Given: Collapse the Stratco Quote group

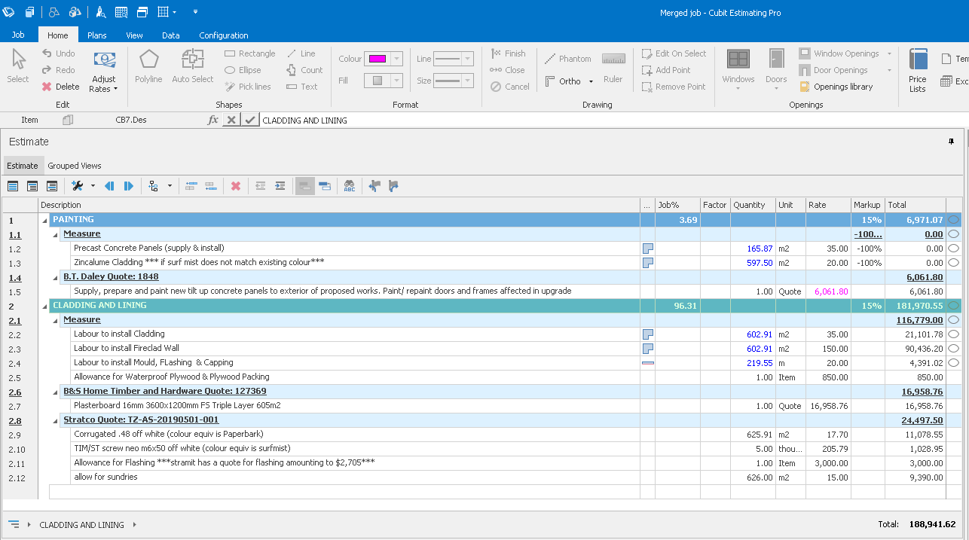Looking at the screenshot, I should coord(56,420).
